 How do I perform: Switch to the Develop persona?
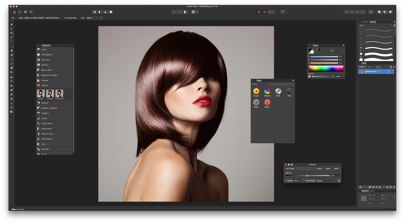(25, 12)
